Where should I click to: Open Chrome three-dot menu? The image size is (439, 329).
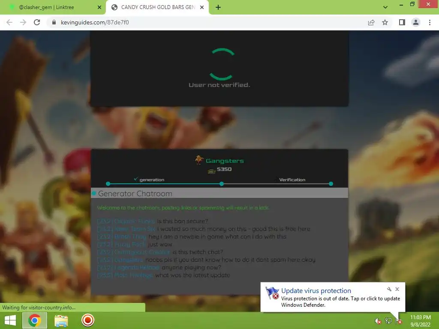pos(430,22)
